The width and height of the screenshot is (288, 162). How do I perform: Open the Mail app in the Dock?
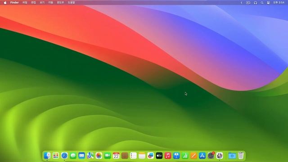pos(81,156)
